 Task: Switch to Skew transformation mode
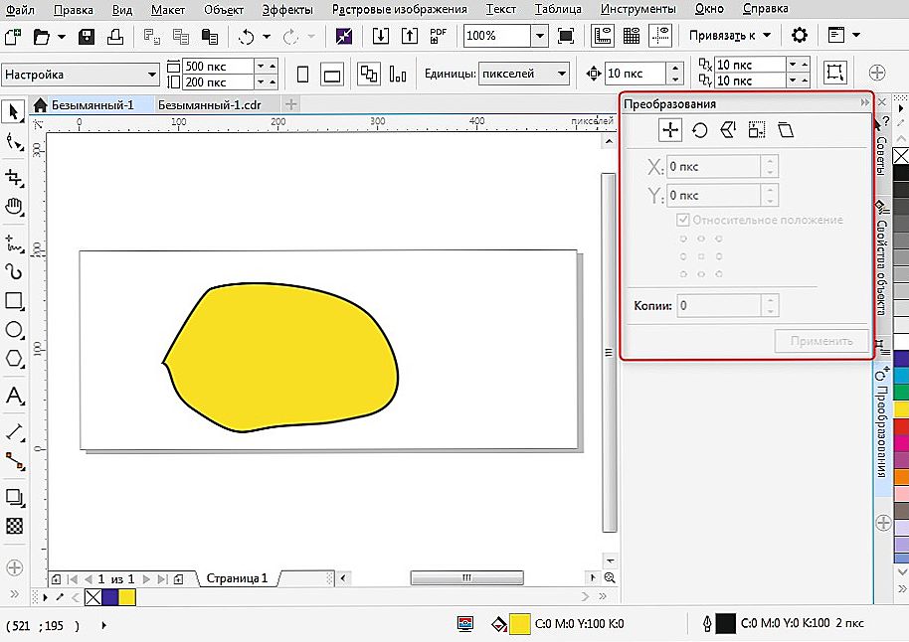pos(786,130)
